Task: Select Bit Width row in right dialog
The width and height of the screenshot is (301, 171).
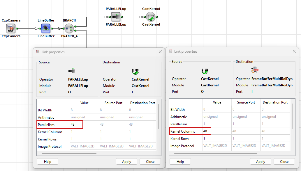Action: 229,109
